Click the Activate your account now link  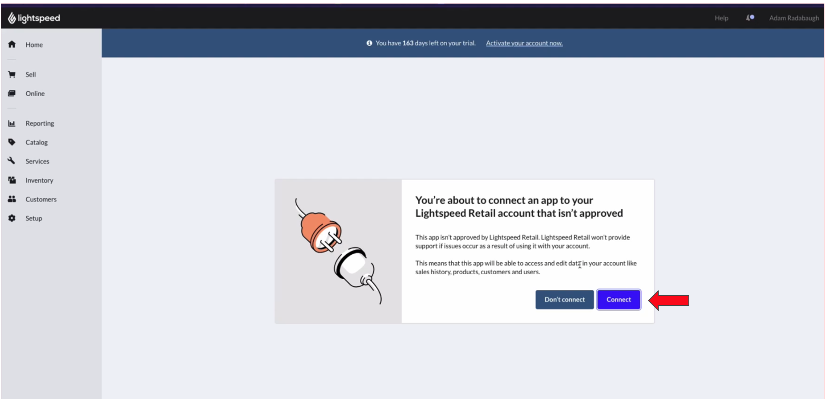[524, 43]
